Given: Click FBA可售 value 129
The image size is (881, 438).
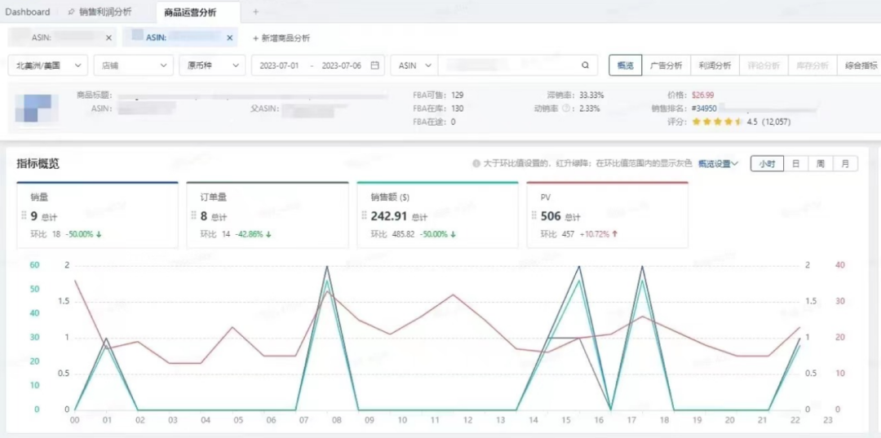Looking at the screenshot, I should tap(457, 95).
